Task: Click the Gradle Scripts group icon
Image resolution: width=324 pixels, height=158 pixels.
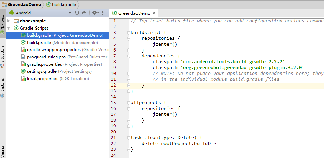Action: pos(16,28)
